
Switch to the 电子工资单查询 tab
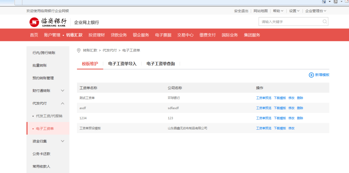pos(161,64)
